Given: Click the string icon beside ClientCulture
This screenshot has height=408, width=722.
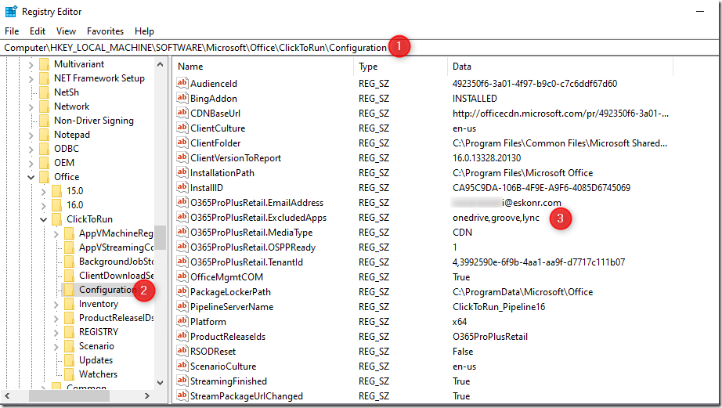Looking at the screenshot, I should (182, 128).
